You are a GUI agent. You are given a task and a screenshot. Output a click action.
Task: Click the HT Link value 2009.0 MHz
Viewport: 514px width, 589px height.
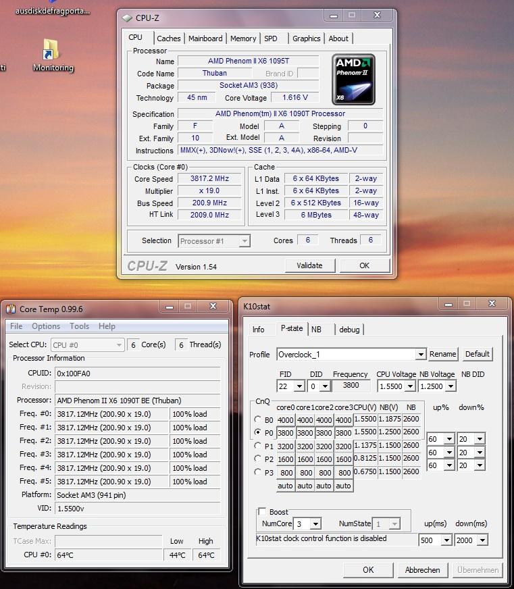point(209,215)
